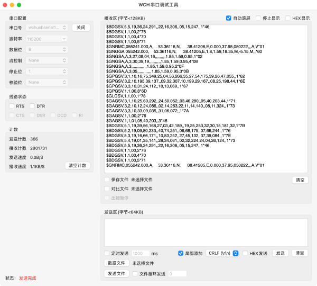This screenshot has height=286, width=317.
Task: Click the 发送计数 value 386
Action: (x=34, y=139)
